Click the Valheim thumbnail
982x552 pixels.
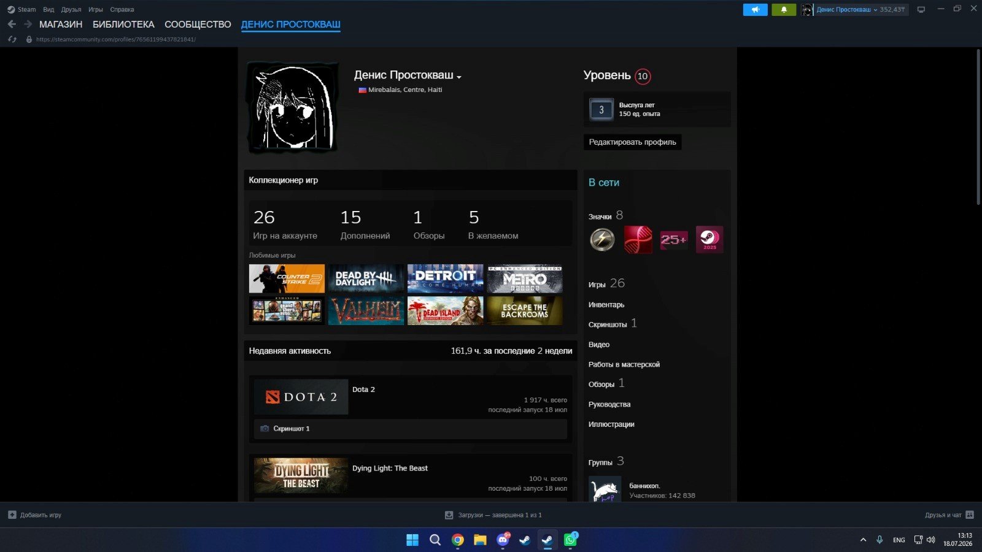[x=366, y=310]
